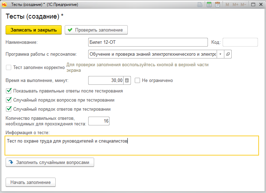Click the M+ memory add button
The width and height of the screenshot is (266, 193).
(235, 5)
